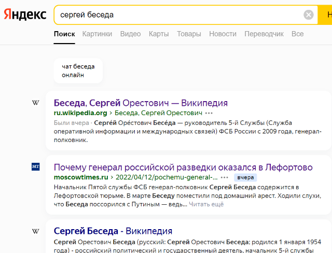Viewport: 332px width, 253px height.
Task: Click the moscowtimes.ru domain link
Action: 81,177
